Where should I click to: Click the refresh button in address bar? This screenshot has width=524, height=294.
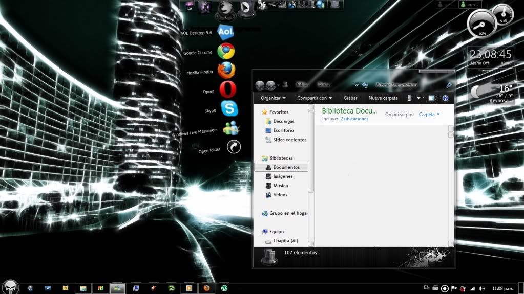click(x=365, y=85)
